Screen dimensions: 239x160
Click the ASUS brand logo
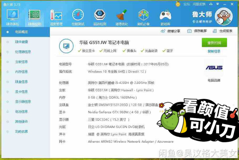[214, 68]
